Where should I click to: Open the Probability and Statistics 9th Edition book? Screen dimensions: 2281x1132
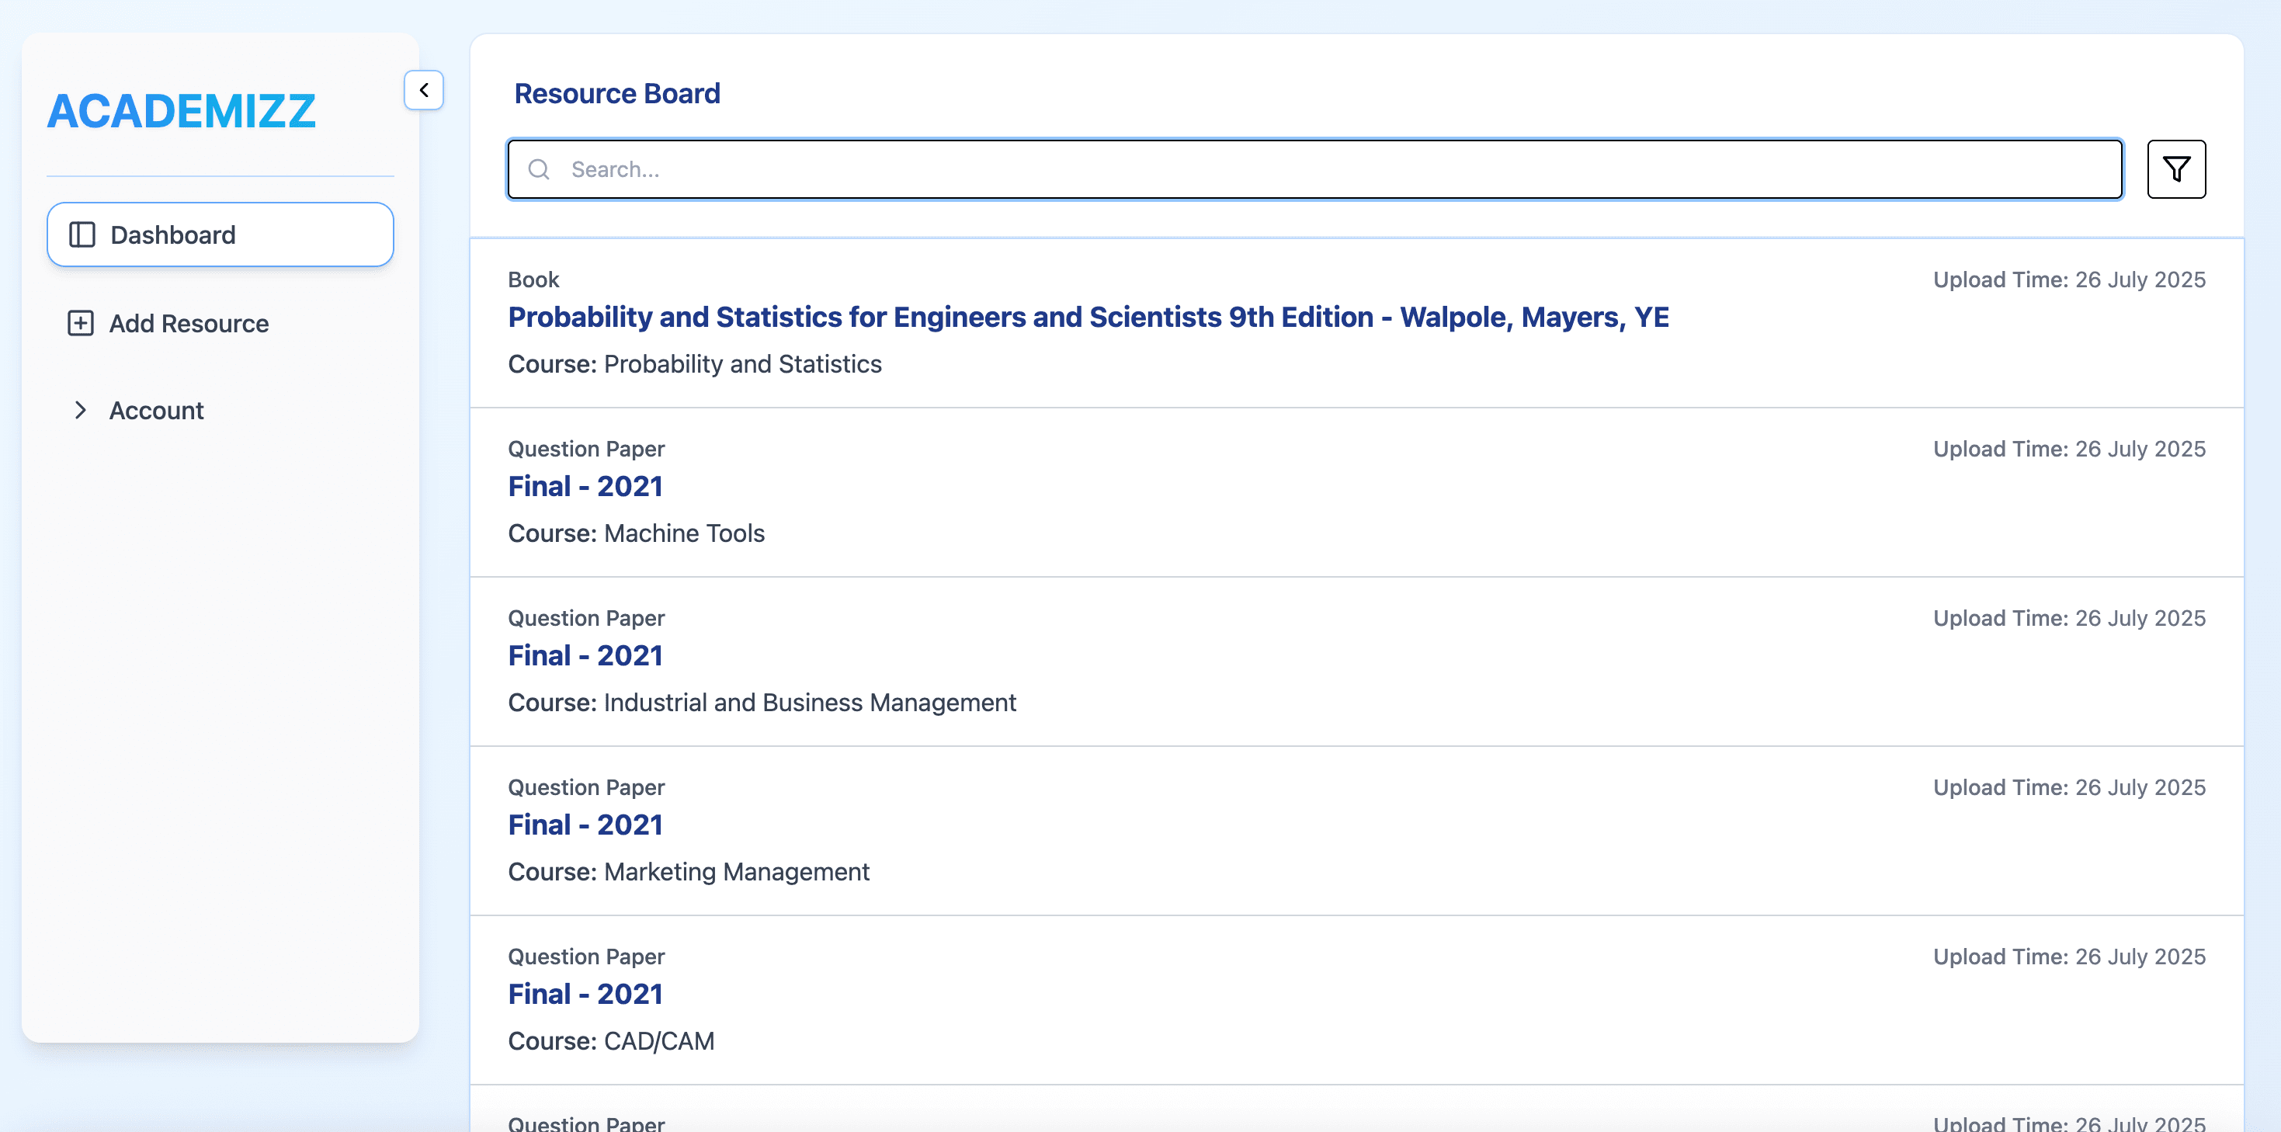click(x=1088, y=317)
